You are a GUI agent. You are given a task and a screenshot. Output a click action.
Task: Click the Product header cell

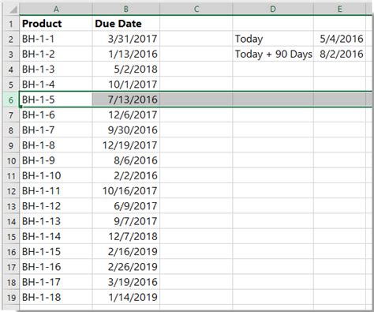click(x=56, y=24)
